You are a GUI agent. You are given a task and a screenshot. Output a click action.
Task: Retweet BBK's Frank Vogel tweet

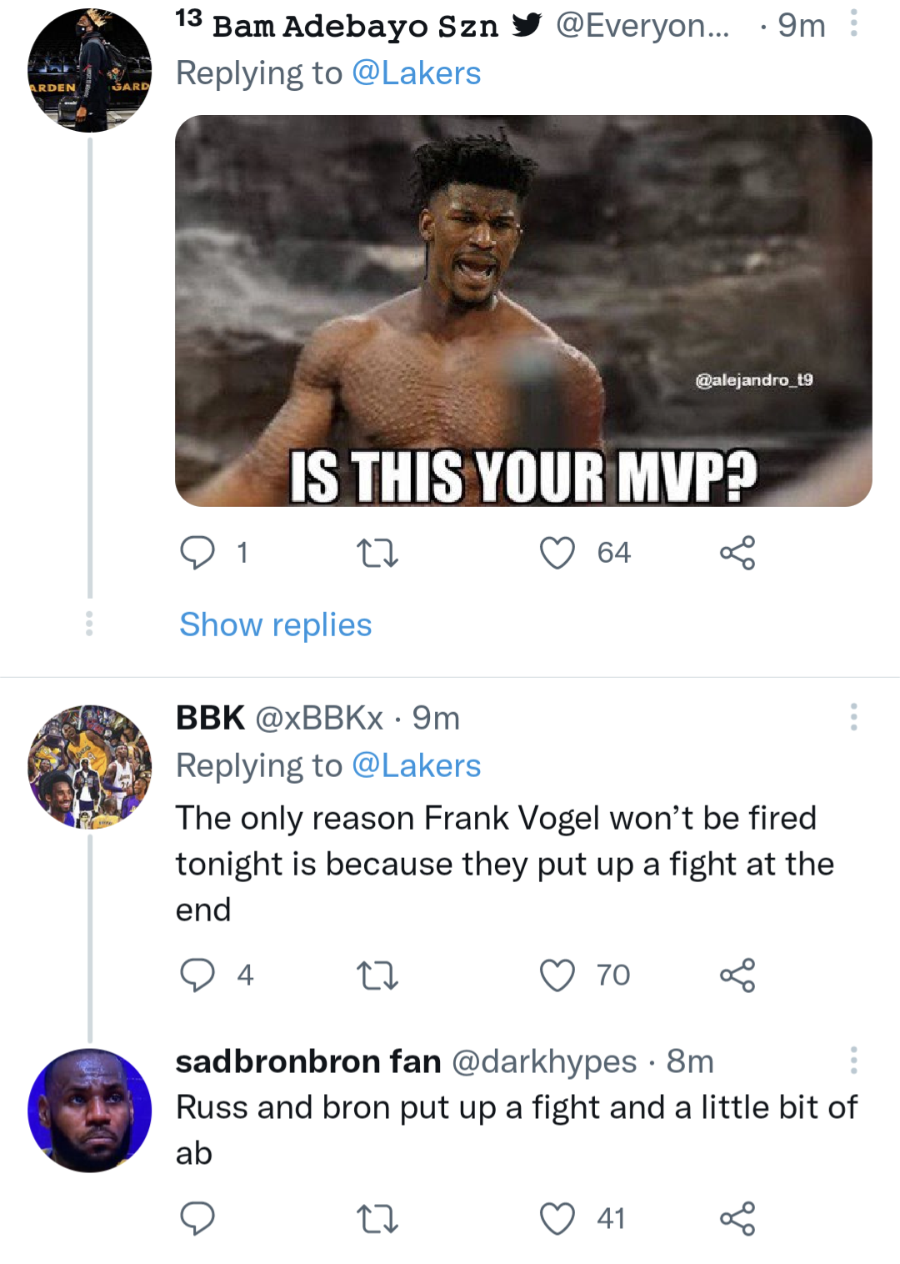377,975
